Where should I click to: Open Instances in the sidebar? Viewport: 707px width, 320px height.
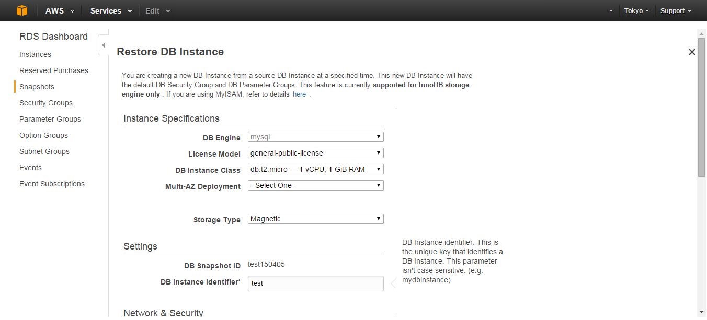[x=35, y=54]
